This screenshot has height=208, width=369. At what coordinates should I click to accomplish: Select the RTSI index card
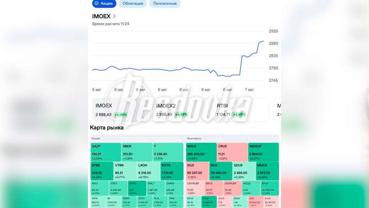point(241,110)
